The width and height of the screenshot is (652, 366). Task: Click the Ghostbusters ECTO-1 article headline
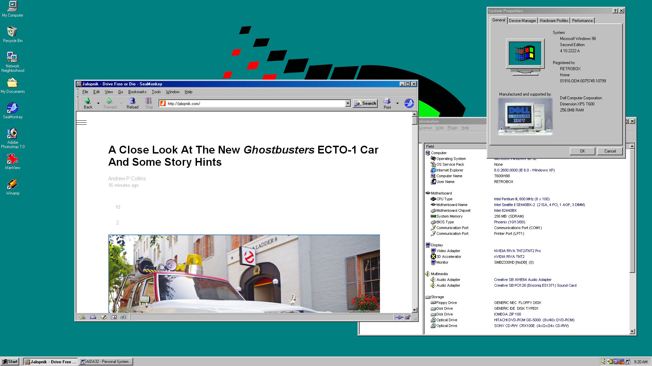[243, 156]
